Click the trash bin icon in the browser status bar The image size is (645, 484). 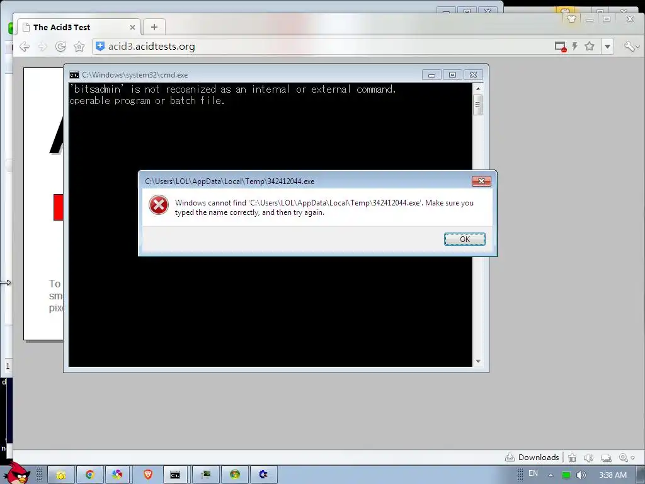pyautogui.click(x=572, y=458)
